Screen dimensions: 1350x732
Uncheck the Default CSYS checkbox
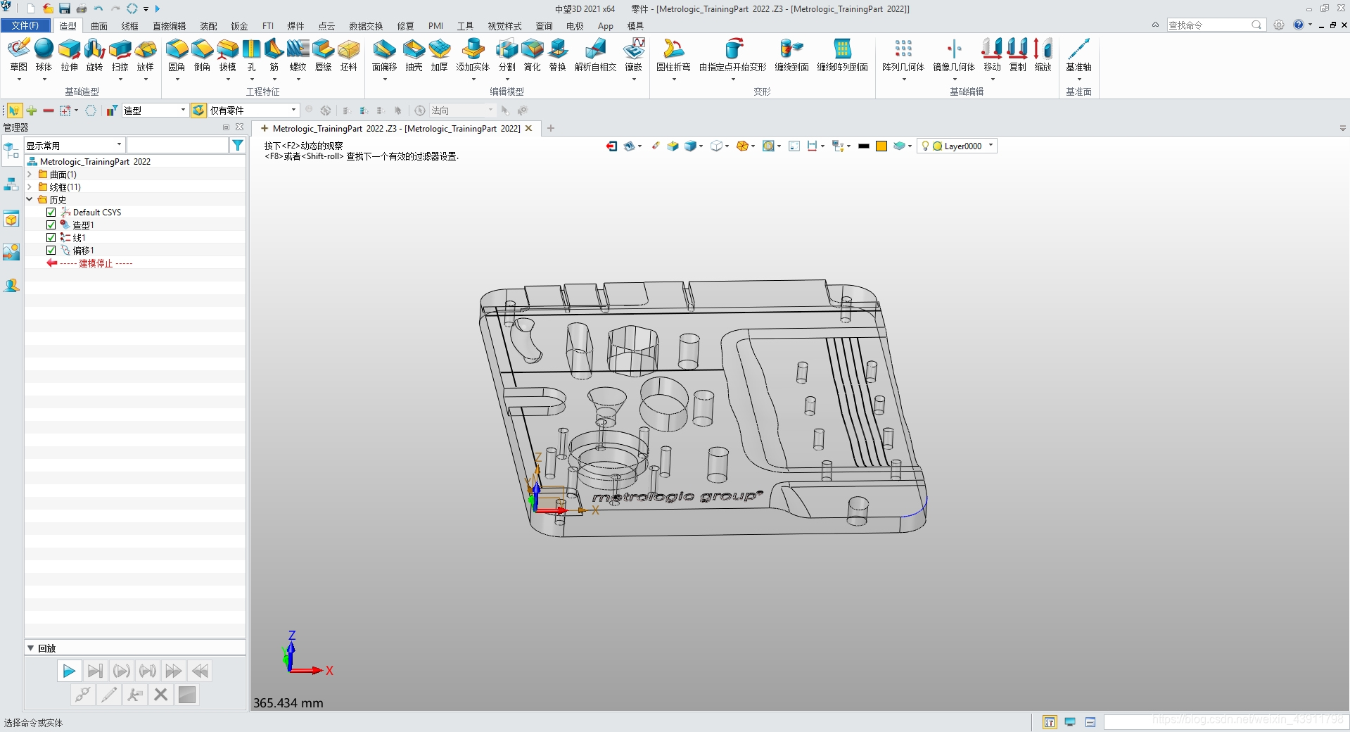[51, 212]
